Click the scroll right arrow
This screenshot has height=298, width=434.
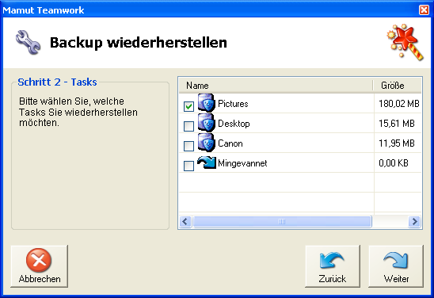(x=414, y=222)
